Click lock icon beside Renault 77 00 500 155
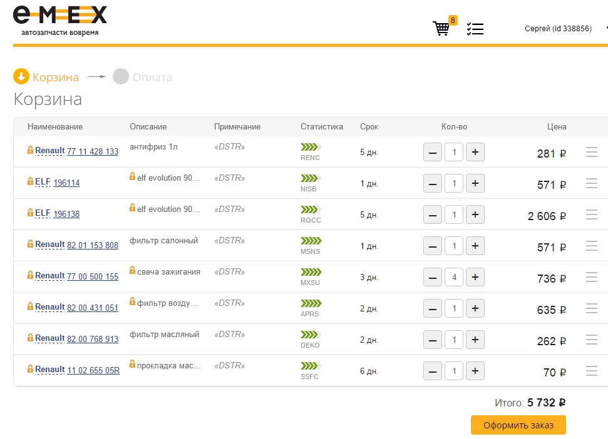The width and height of the screenshot is (608, 439). point(30,275)
